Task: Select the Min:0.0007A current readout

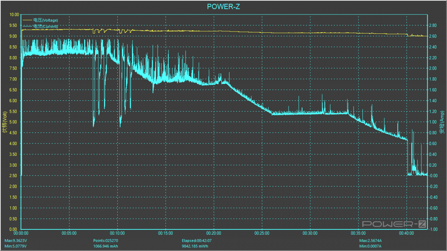Action: click(x=370, y=246)
